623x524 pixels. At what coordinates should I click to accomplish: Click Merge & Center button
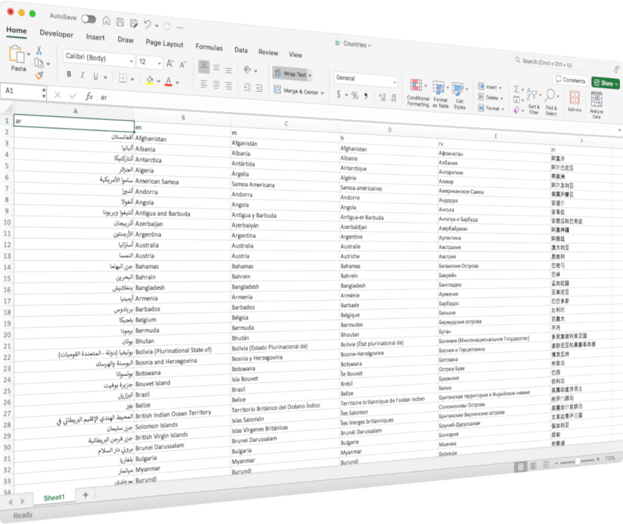point(299,91)
